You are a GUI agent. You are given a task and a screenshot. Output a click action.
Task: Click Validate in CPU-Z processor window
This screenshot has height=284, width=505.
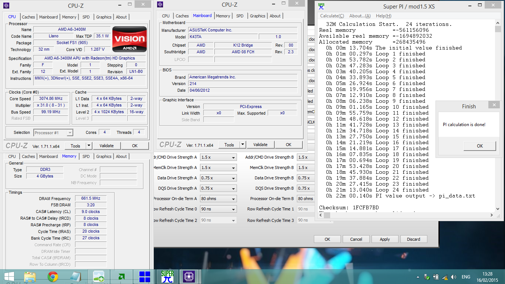point(106,146)
